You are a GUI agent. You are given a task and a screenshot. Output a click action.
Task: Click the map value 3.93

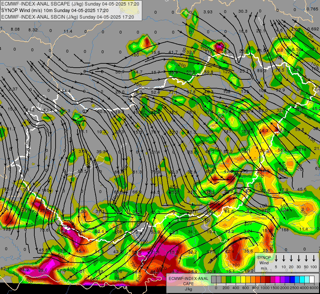(x=208, y=12)
